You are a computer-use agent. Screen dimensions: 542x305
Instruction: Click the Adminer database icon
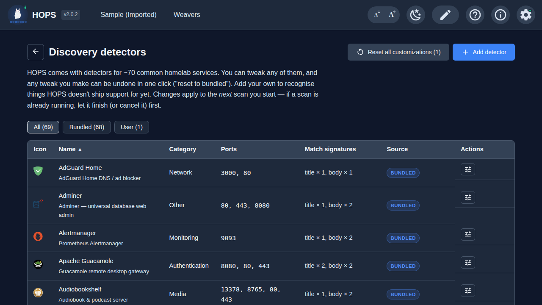38,204
